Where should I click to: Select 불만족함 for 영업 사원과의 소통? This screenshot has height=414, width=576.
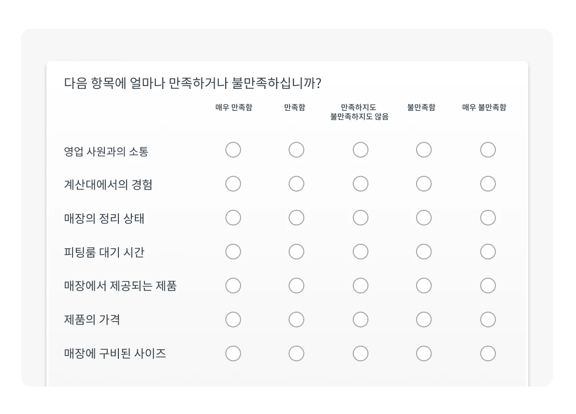coord(424,150)
